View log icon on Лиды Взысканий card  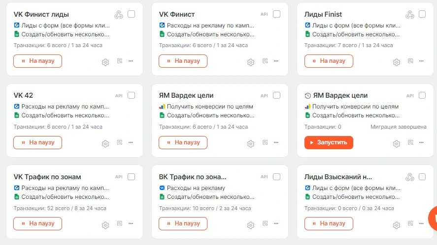[410, 223]
